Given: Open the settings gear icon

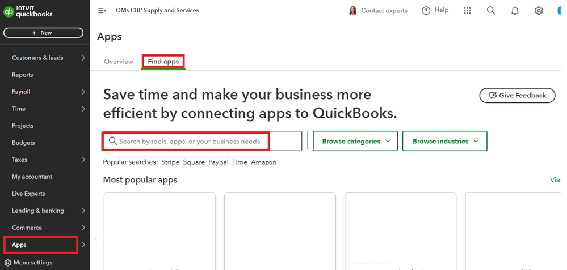Looking at the screenshot, I should pyautogui.click(x=539, y=11).
